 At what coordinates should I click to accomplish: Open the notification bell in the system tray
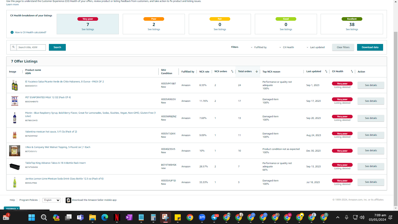391,217
